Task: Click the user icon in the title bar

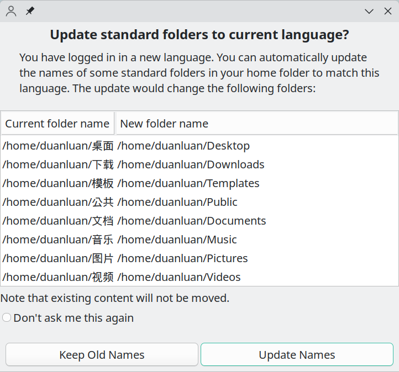Action: click(x=11, y=11)
